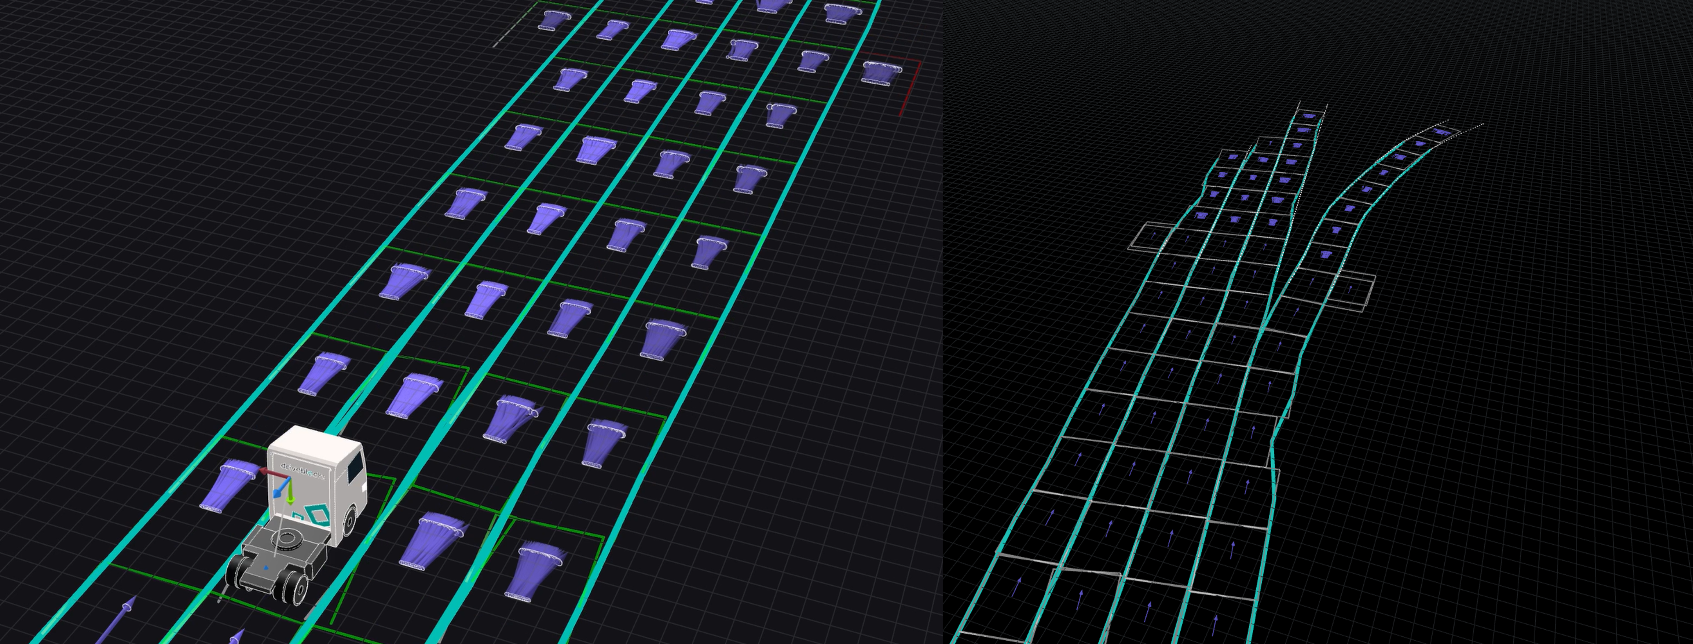Select the blue axis arrow of the gizmo
Image resolution: width=1693 pixels, height=644 pixels.
[x=282, y=487]
